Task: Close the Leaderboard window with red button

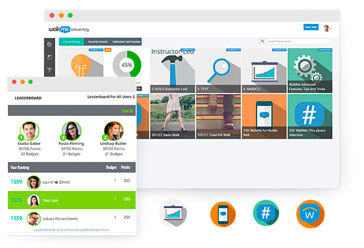Action: 14,82
